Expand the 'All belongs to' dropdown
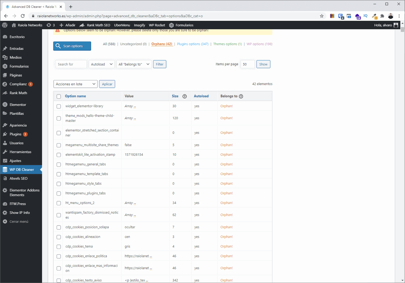This screenshot has height=283, width=405. (x=133, y=64)
